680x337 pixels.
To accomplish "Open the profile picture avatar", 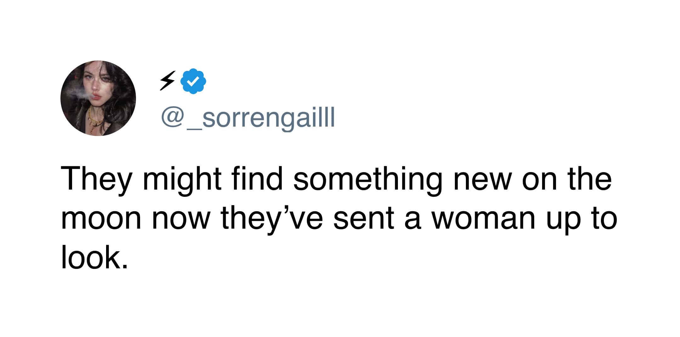I will point(98,98).
